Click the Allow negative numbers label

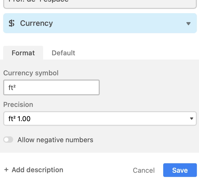click(x=55, y=140)
